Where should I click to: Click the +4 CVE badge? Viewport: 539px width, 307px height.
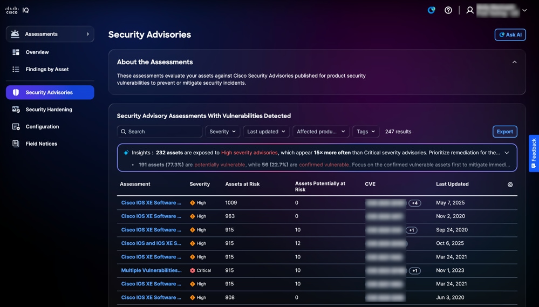pos(414,203)
